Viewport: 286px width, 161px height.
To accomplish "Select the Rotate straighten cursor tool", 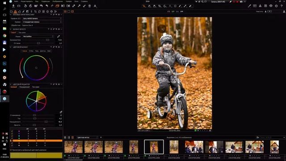I will click(165, 6).
